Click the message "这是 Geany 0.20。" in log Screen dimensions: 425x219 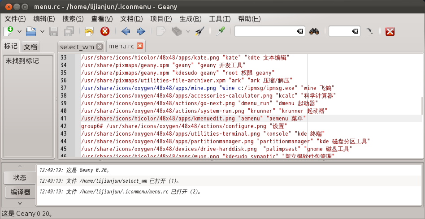pyautogui.click(x=74, y=170)
